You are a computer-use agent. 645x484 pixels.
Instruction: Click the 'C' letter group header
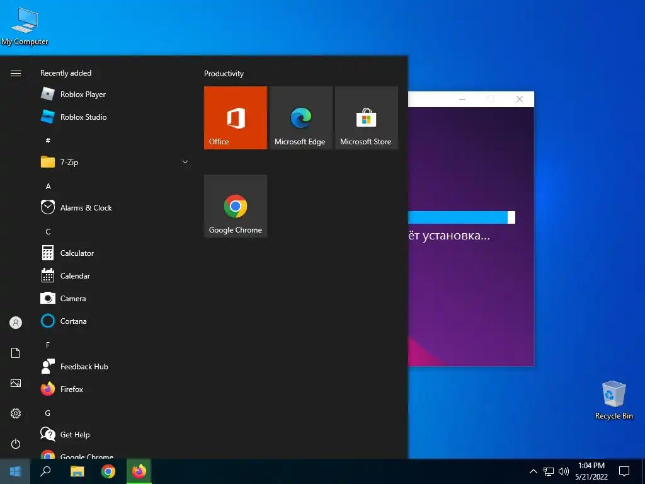(48, 231)
